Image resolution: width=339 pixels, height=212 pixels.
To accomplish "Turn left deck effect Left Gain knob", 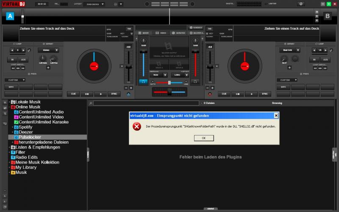I will click(43, 59).
